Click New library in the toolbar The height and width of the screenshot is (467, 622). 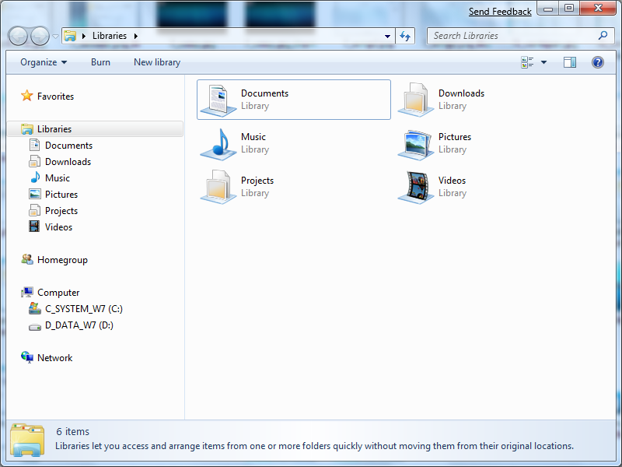pyautogui.click(x=157, y=62)
